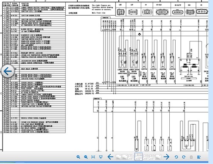
Task: Rotate the image counterclockwise
Action: coord(176,157)
